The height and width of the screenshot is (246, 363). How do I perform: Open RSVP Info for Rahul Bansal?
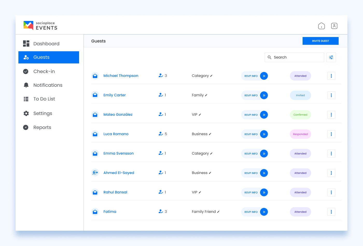coord(255,192)
